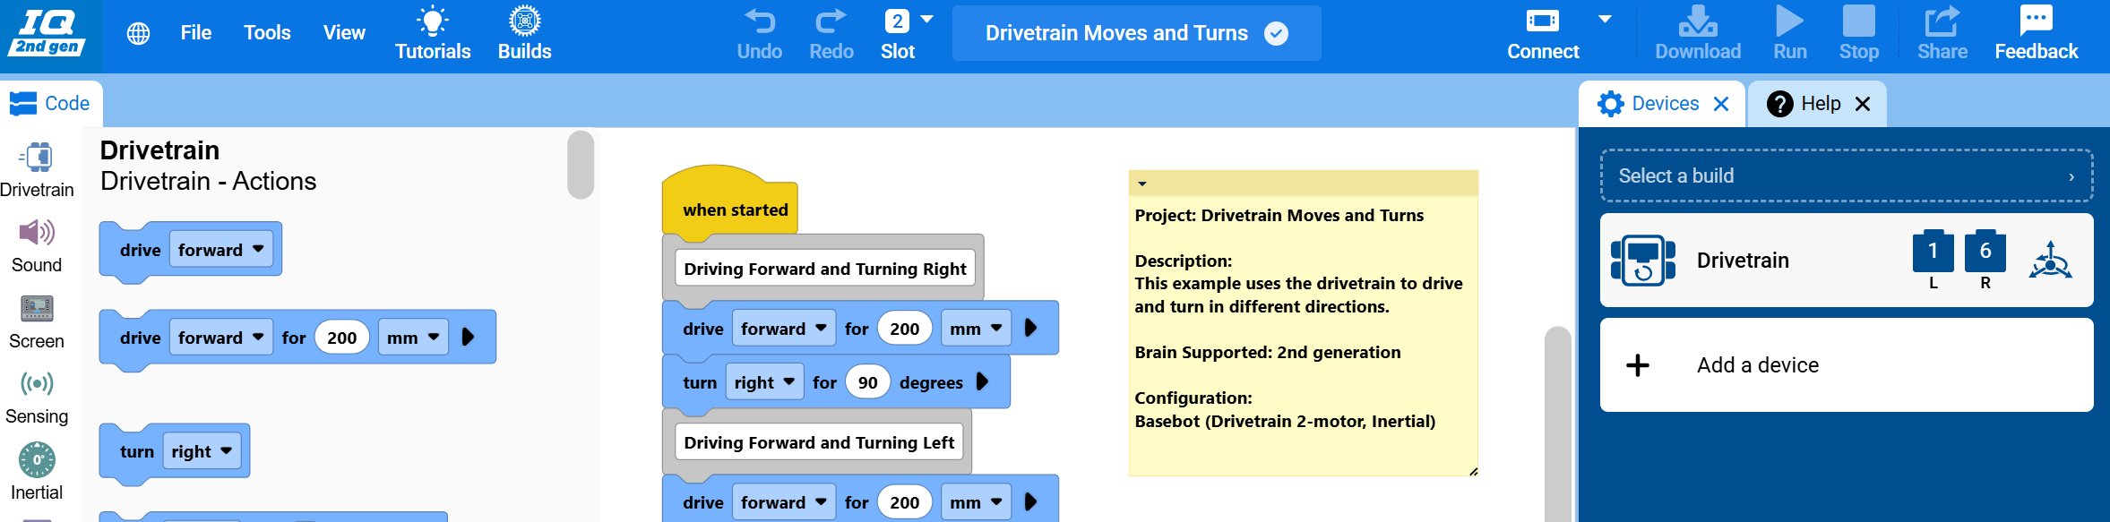Click the 90 degrees input field
Image resolution: width=2110 pixels, height=522 pixels.
click(x=867, y=382)
